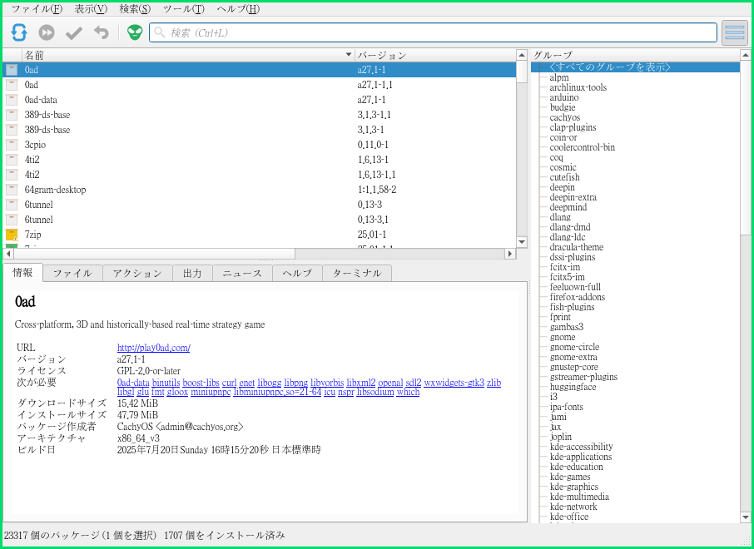Click the commit checkmark toolbar icon
The width and height of the screenshot is (754, 549).
(74, 32)
